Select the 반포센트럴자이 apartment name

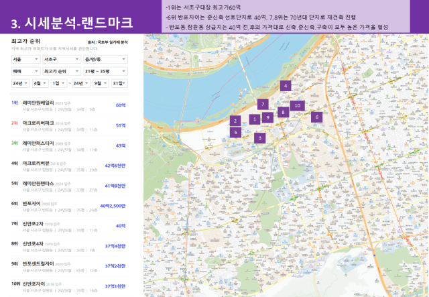coord(38,264)
